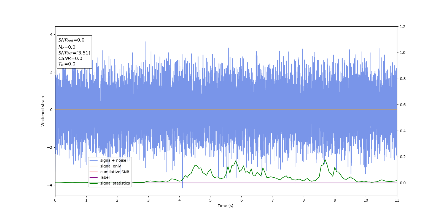The image size is (441, 220).
Task: Click the CSNR=0.0 annotation text
Action: [70, 59]
